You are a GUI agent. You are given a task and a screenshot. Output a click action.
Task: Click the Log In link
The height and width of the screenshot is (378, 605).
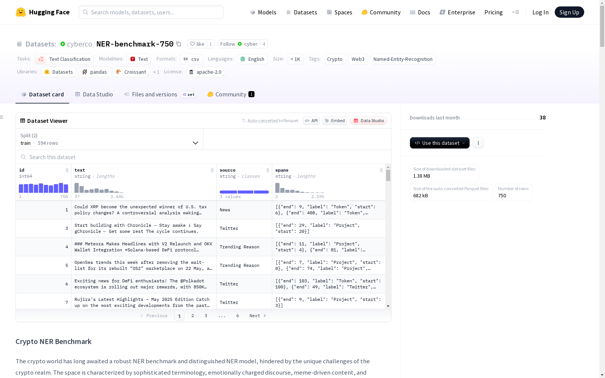click(x=540, y=12)
